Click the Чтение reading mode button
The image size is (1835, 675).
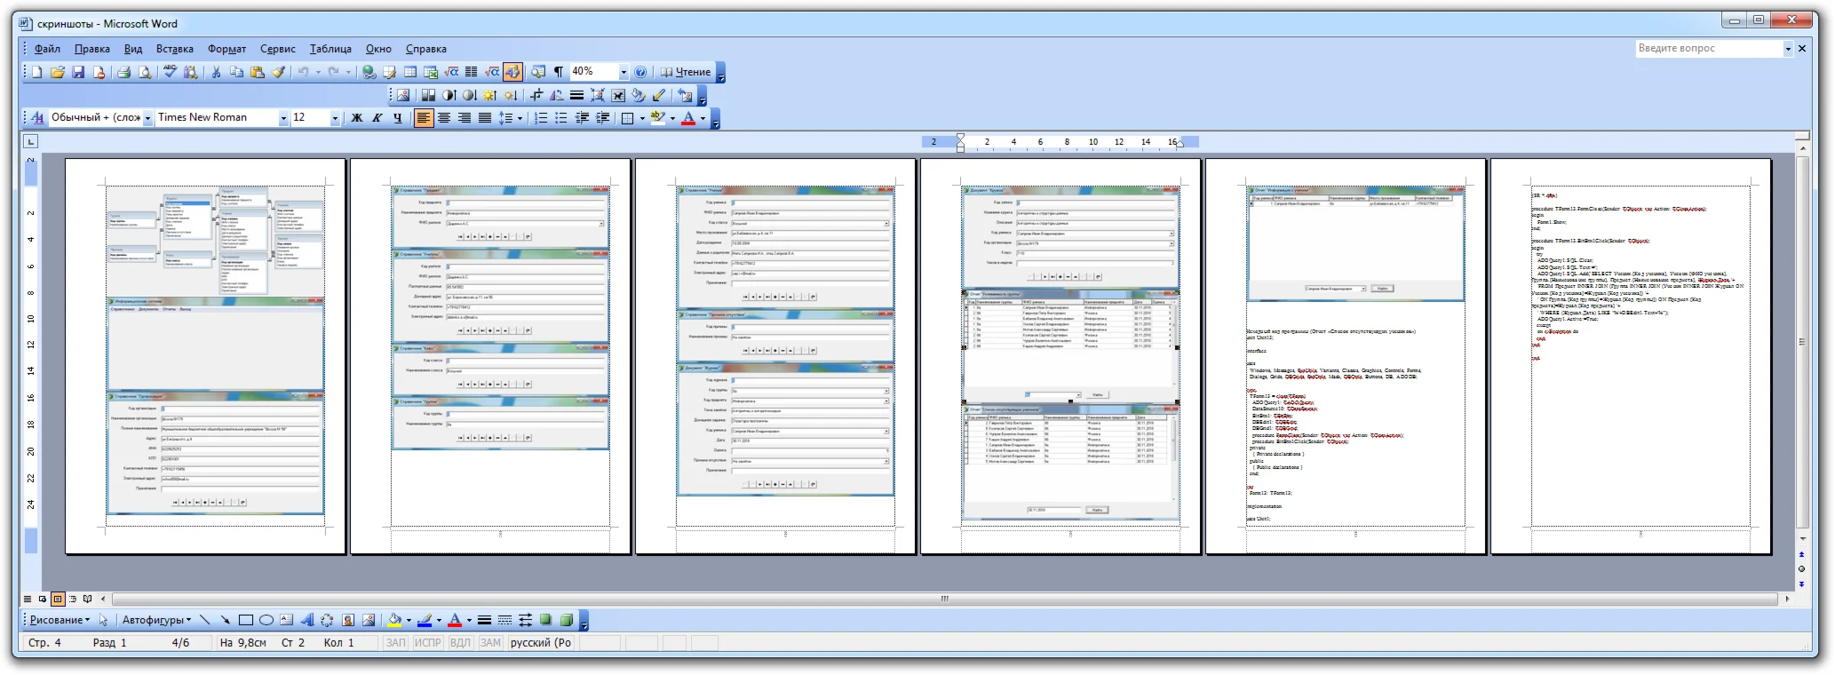pyautogui.click(x=686, y=72)
